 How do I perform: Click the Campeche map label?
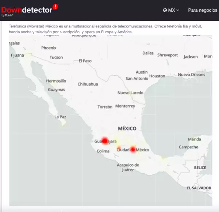coord(188,147)
